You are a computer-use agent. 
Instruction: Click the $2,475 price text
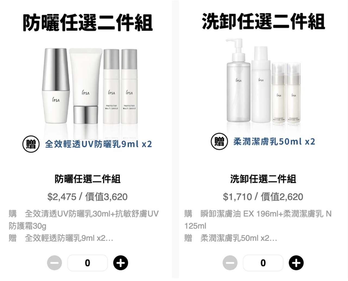pyautogui.click(x=62, y=197)
